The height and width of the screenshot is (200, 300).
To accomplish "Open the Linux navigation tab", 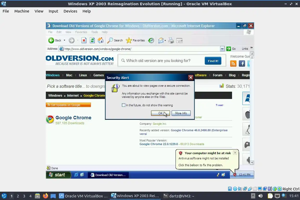I will click(83, 75).
